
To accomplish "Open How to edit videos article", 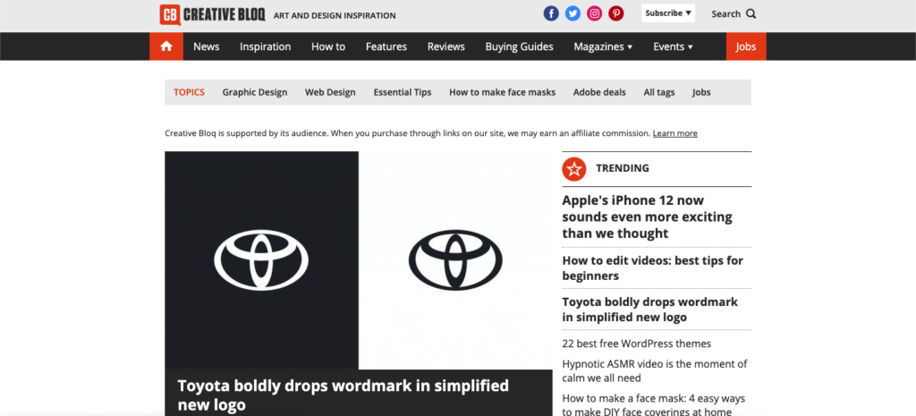I will tap(652, 268).
